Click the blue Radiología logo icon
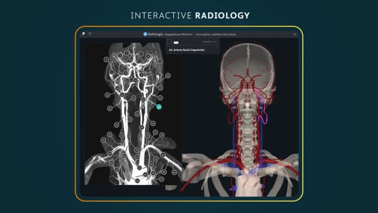This screenshot has width=378, height=213. (145, 34)
